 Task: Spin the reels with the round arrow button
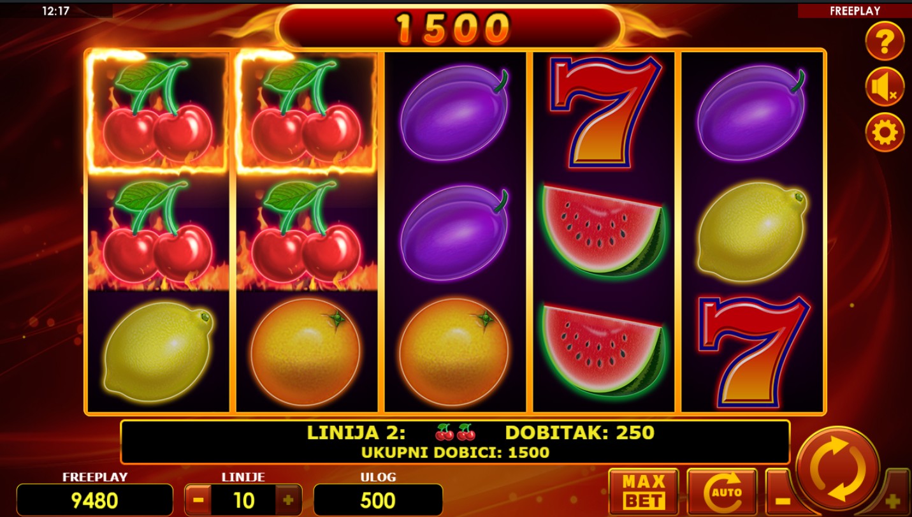[838, 469]
